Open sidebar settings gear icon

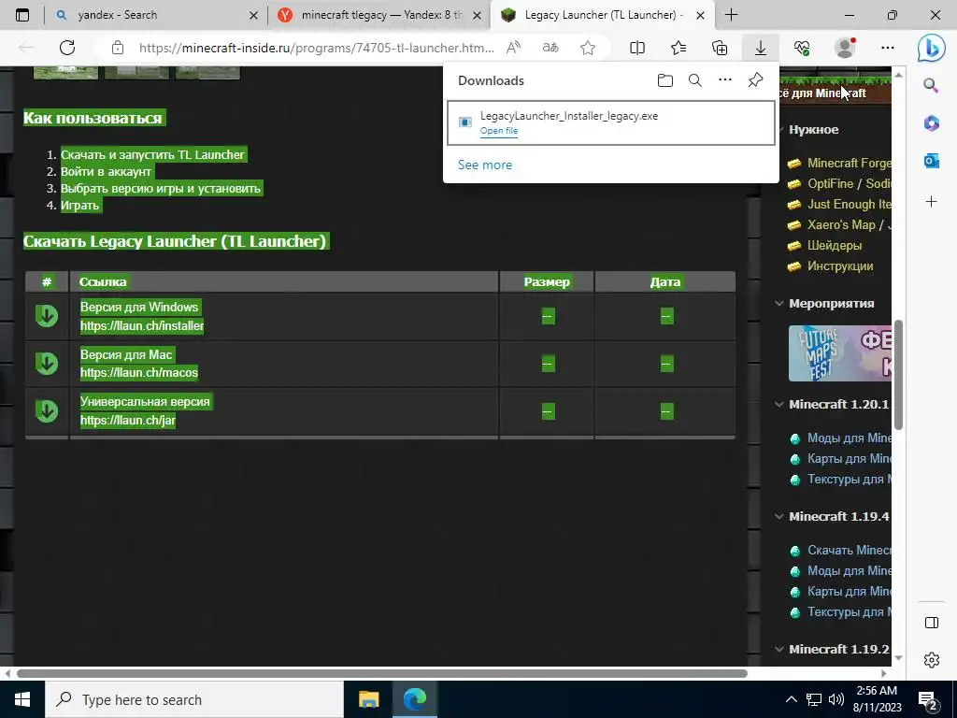[x=932, y=660]
